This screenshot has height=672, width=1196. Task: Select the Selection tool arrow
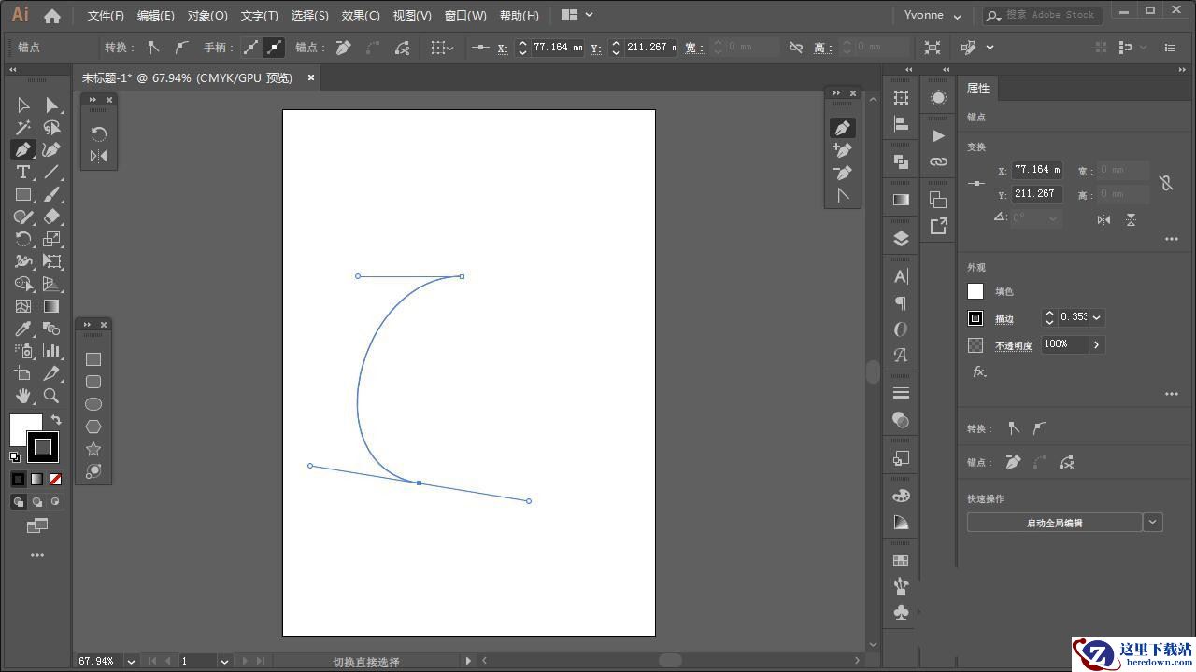tap(23, 105)
